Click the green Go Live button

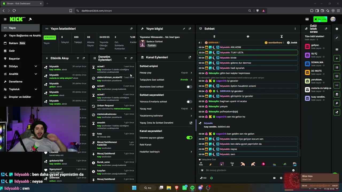click(320, 19)
